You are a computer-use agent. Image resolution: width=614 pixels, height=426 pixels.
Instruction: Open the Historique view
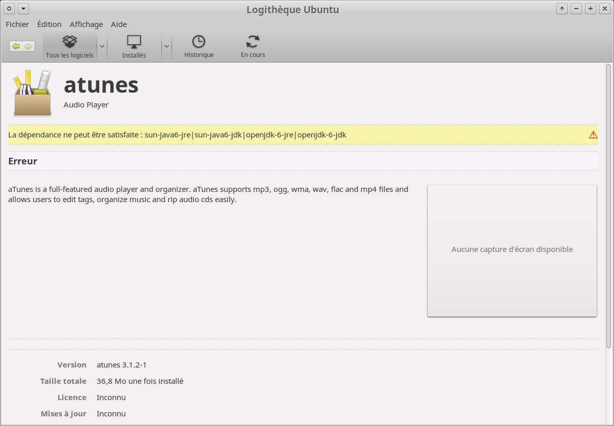pyautogui.click(x=199, y=47)
